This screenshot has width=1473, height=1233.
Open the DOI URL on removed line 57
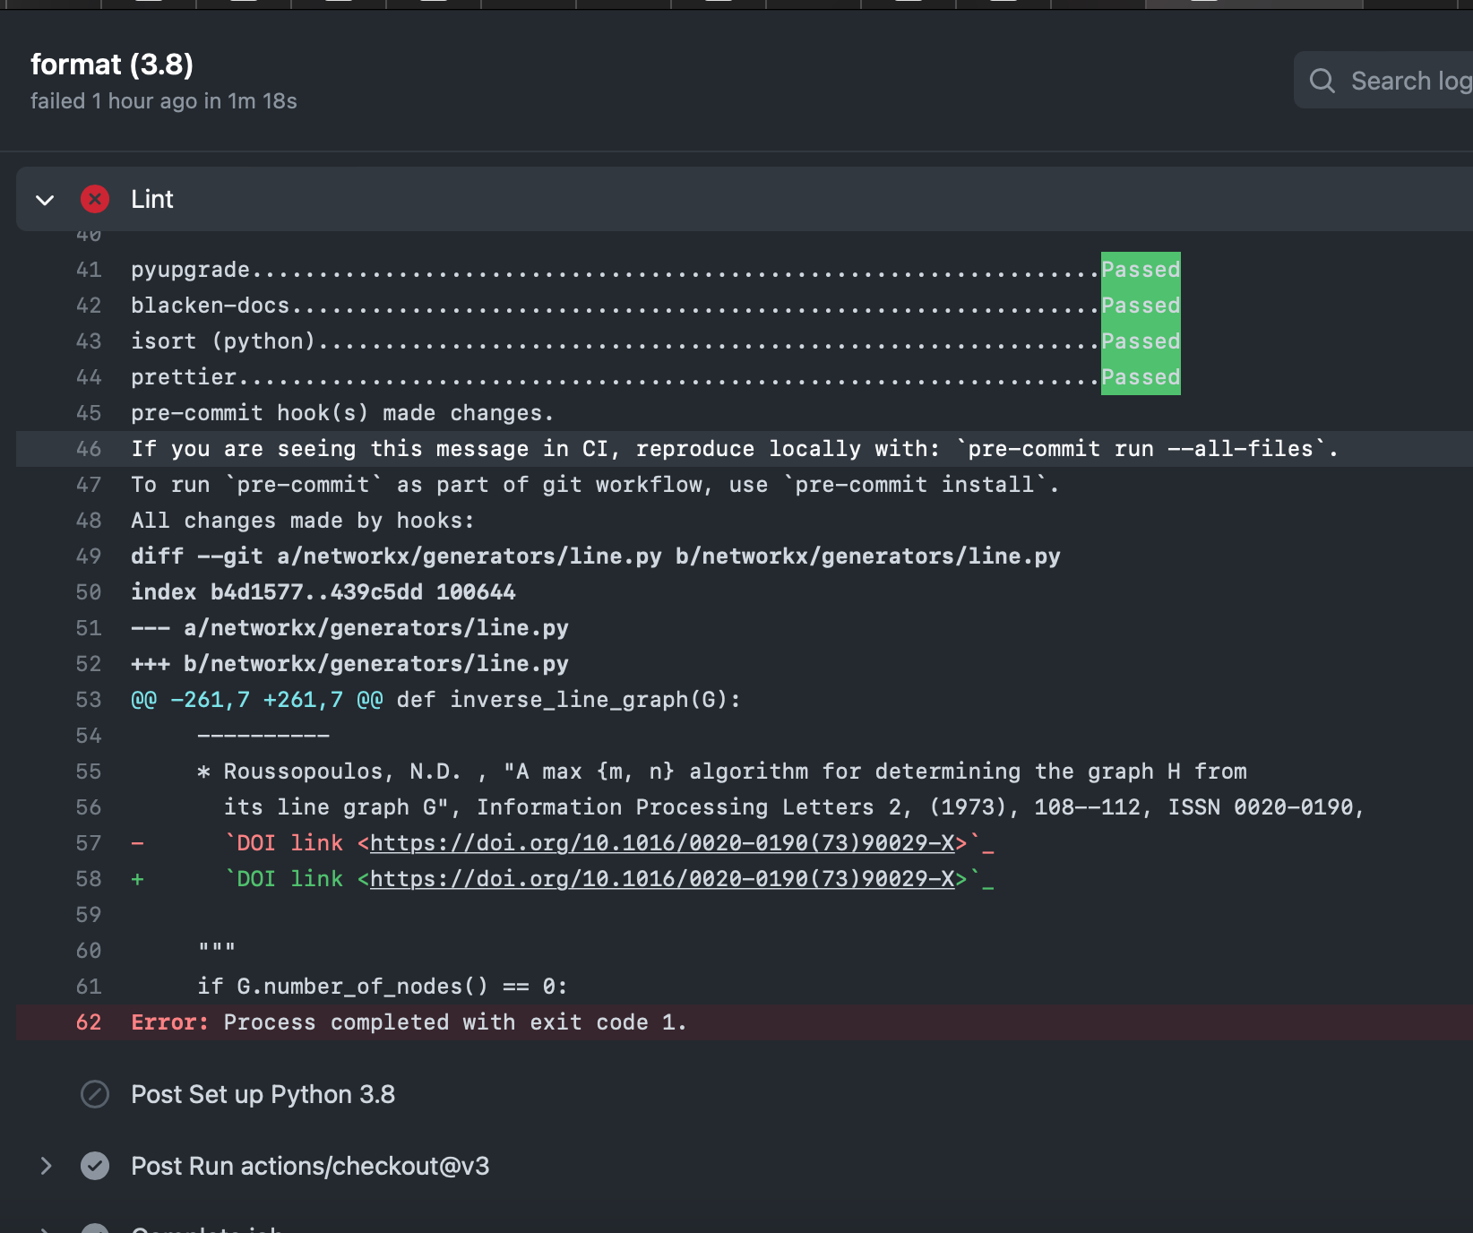tap(661, 843)
